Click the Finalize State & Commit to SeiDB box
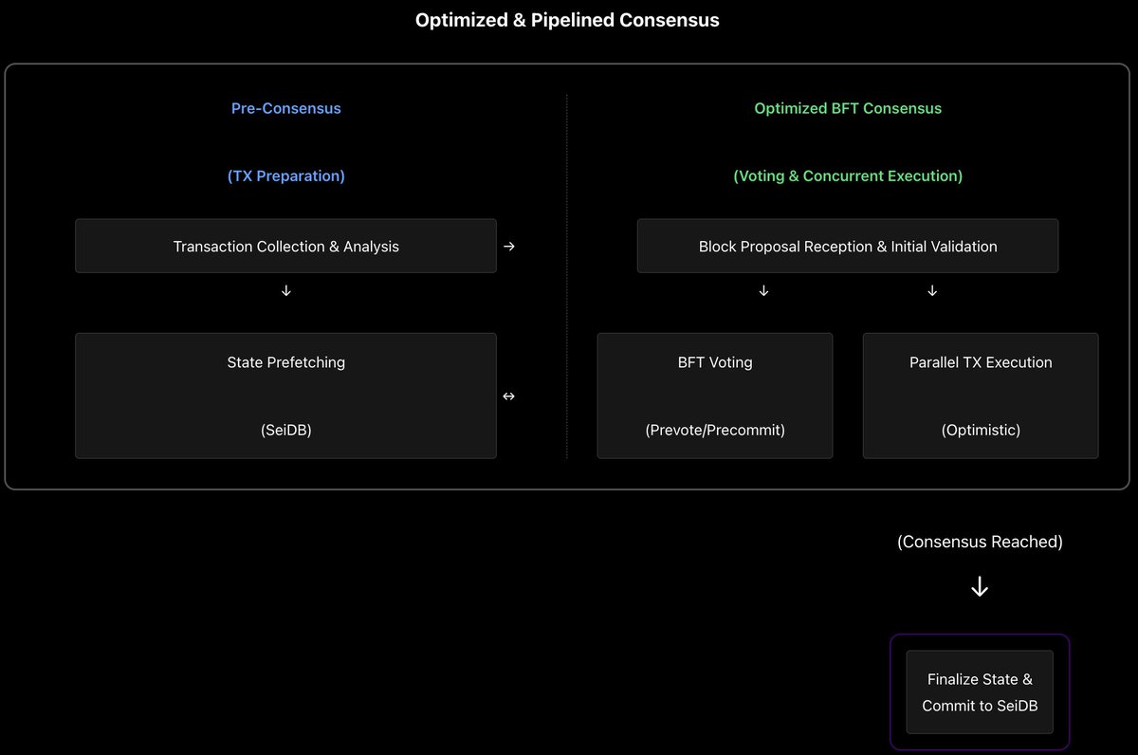Viewport: 1138px width, 755px height. tap(980, 692)
